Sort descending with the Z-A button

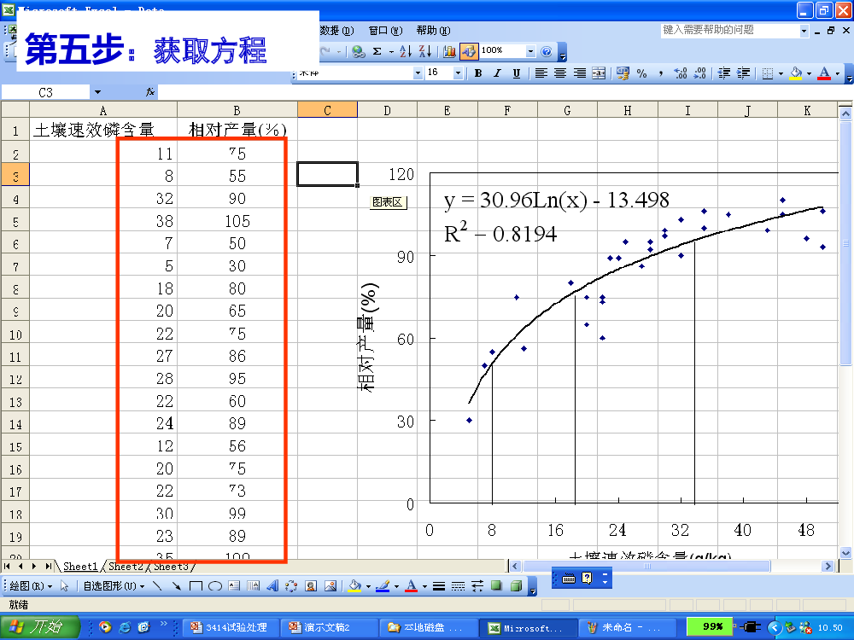click(425, 51)
